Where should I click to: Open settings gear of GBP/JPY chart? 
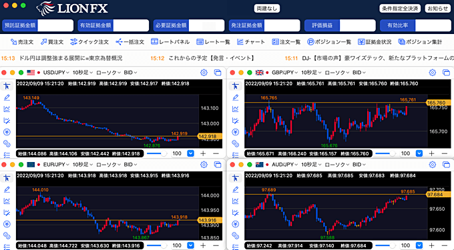click(432, 73)
